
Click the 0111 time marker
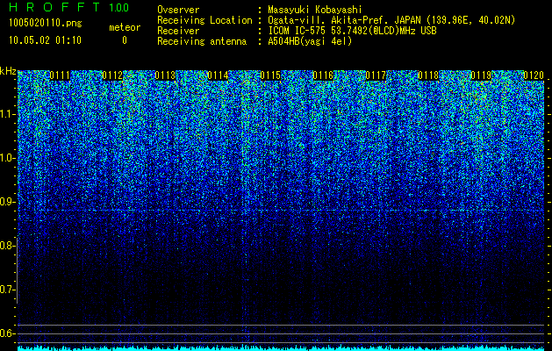pos(60,75)
